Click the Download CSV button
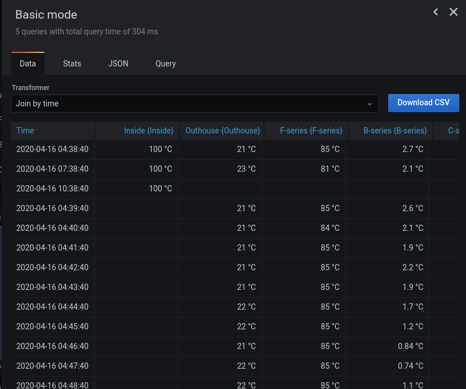The image size is (466, 389). point(423,103)
